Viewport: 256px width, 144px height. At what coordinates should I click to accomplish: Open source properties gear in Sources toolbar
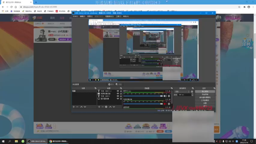[106, 107]
